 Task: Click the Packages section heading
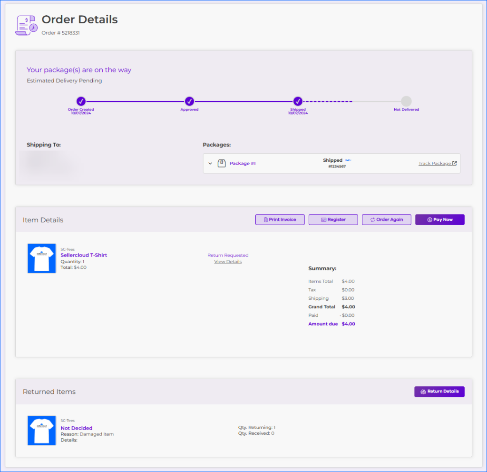pyautogui.click(x=215, y=144)
